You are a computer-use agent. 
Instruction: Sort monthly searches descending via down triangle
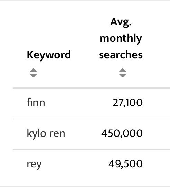[123, 75]
